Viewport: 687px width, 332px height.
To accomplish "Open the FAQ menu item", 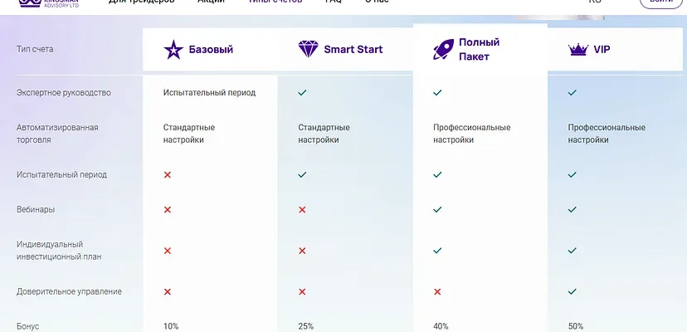I will [334, 2].
